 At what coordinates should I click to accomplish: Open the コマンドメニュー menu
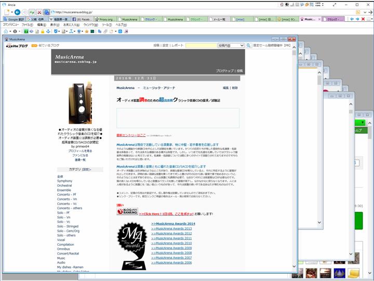coord(11,25)
